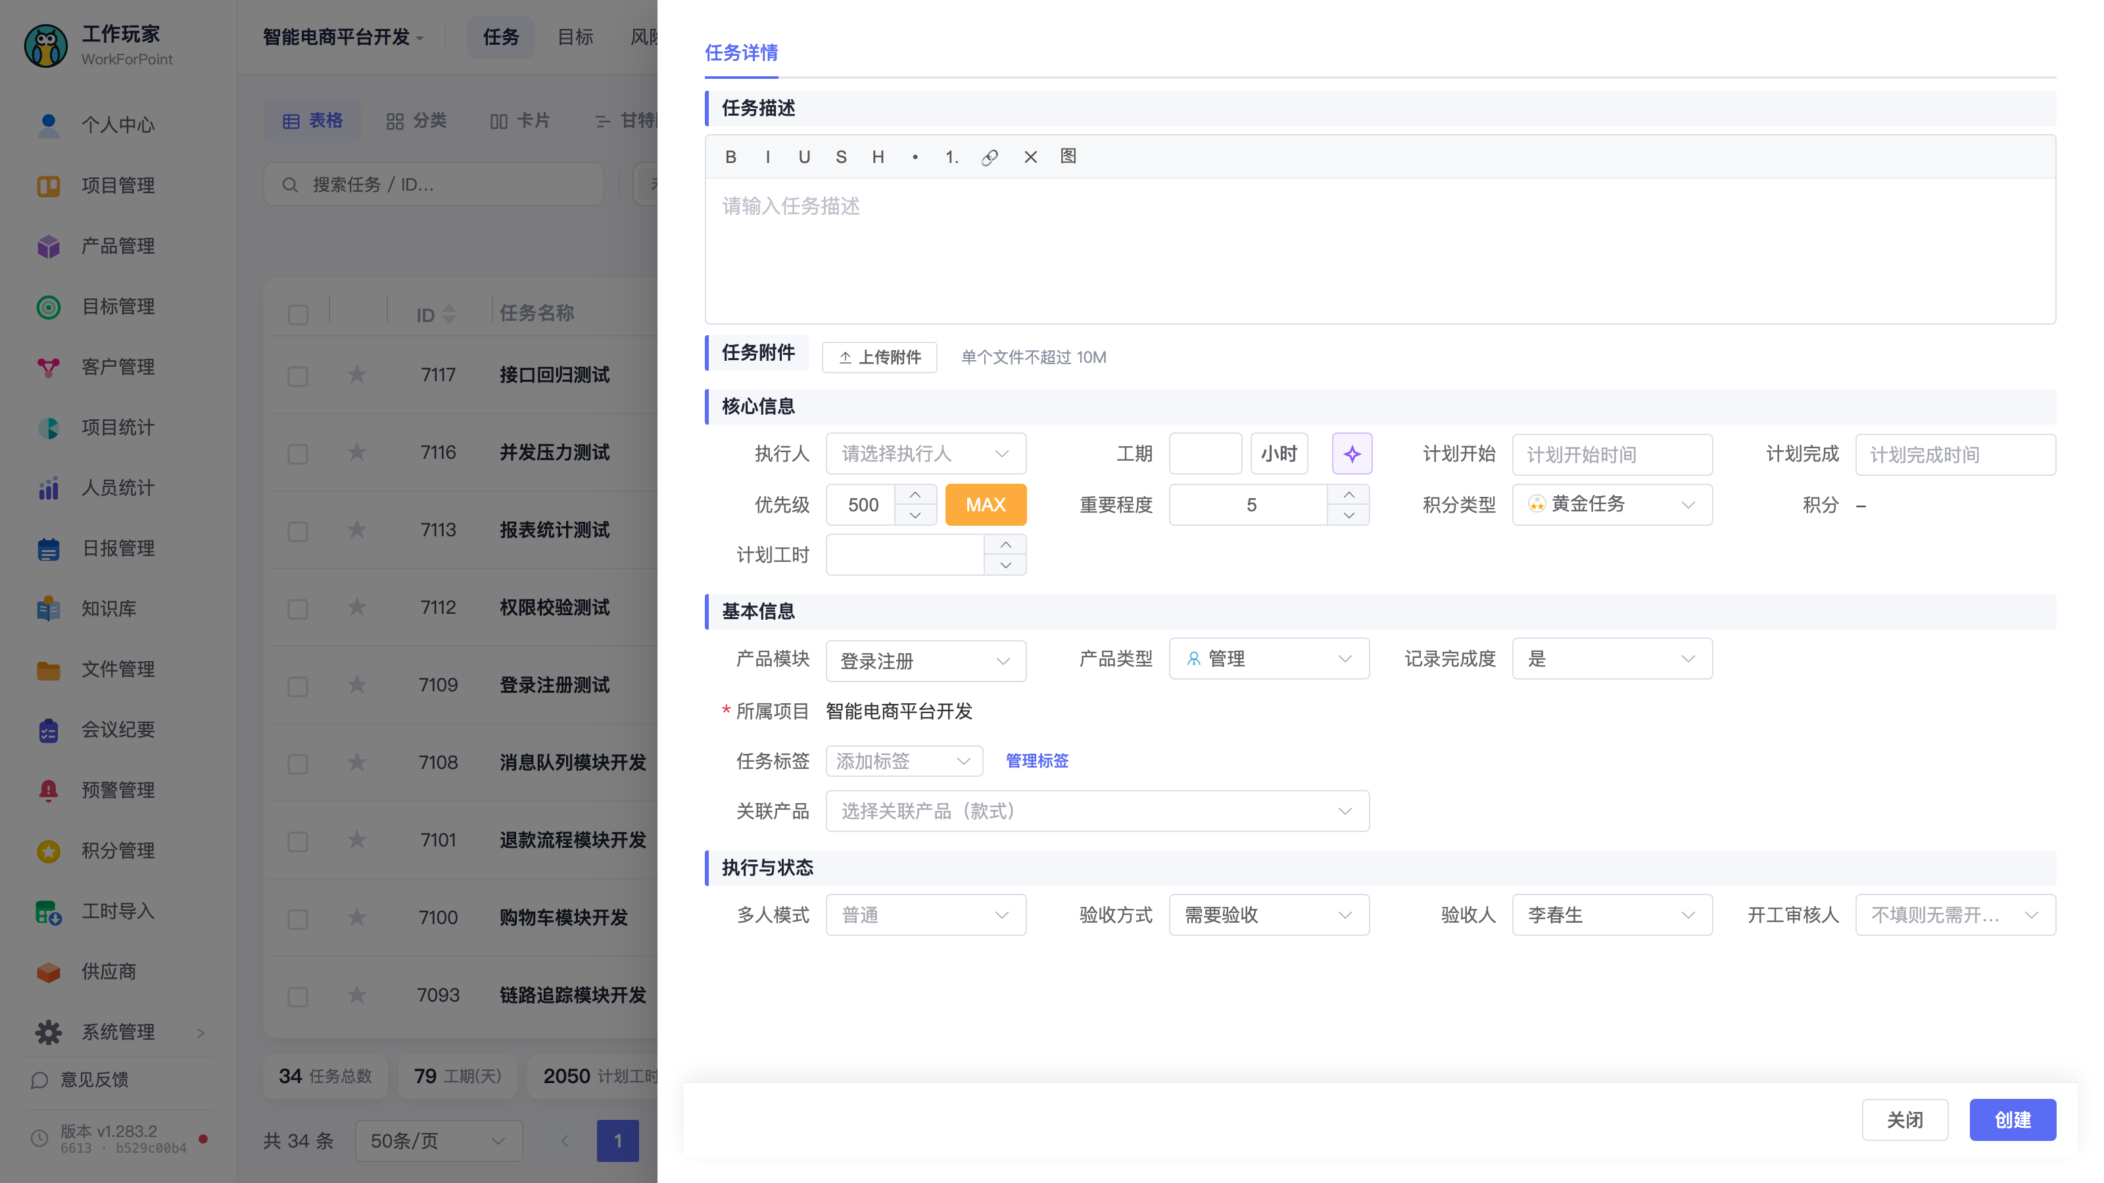Insert a link using the chain icon

(989, 157)
